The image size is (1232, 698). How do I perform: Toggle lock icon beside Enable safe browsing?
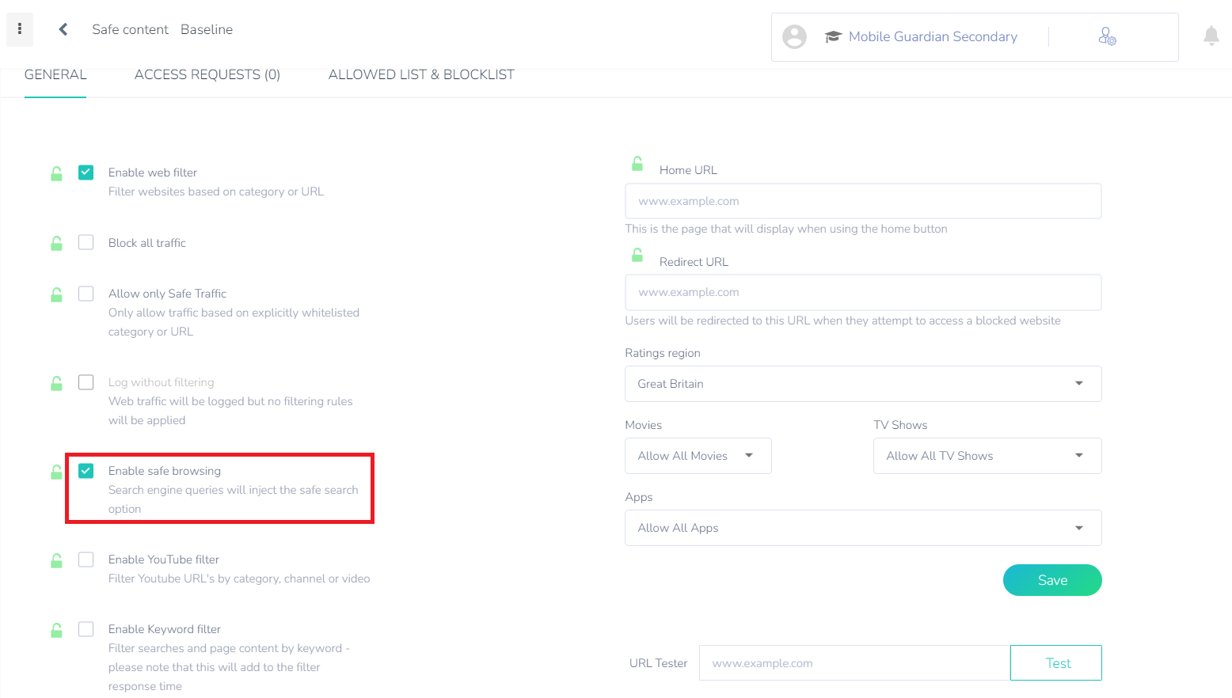[x=57, y=472]
